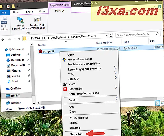
Task: Click the Search Lenovo_NerveCenter field
Action: (138, 34)
